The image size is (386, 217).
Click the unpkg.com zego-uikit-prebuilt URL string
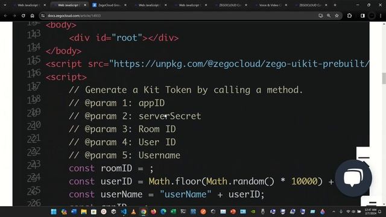(239, 64)
